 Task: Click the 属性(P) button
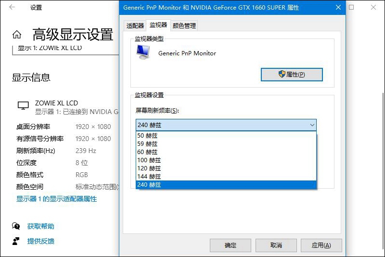click(292, 75)
